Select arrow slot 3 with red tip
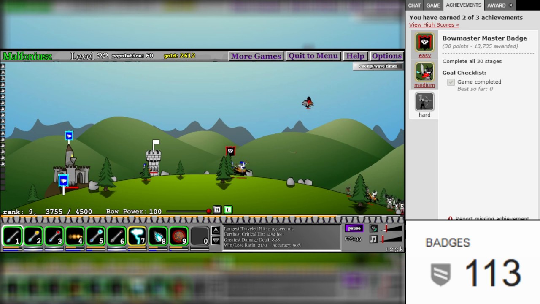 (54, 236)
